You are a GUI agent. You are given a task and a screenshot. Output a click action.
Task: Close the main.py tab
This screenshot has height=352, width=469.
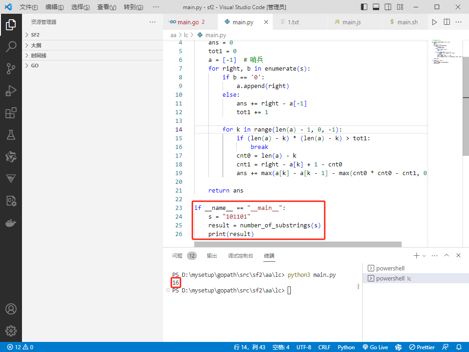266,22
